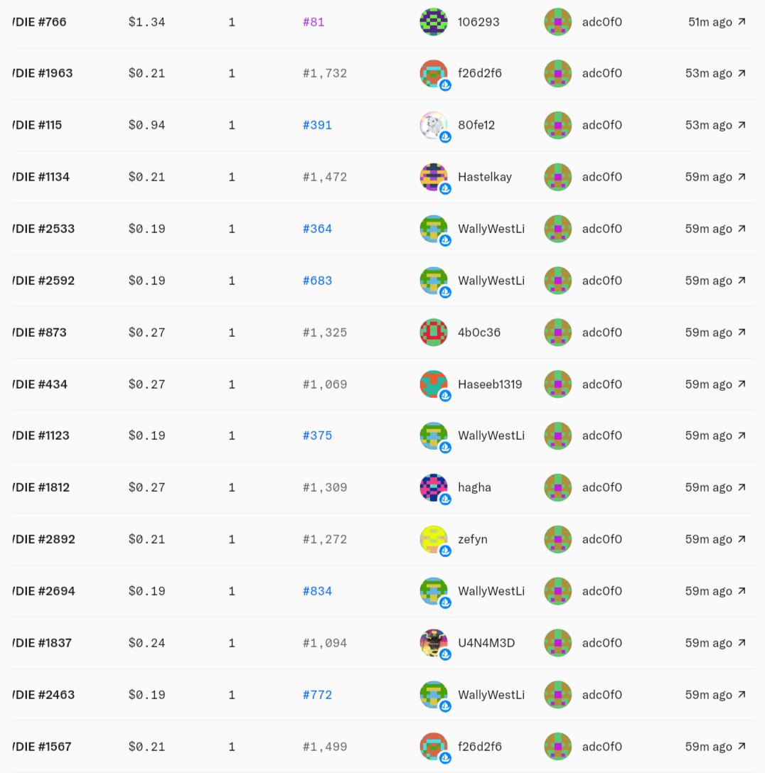
Task: Open f26d2f6 avatar in #1963 row
Action: coord(434,73)
